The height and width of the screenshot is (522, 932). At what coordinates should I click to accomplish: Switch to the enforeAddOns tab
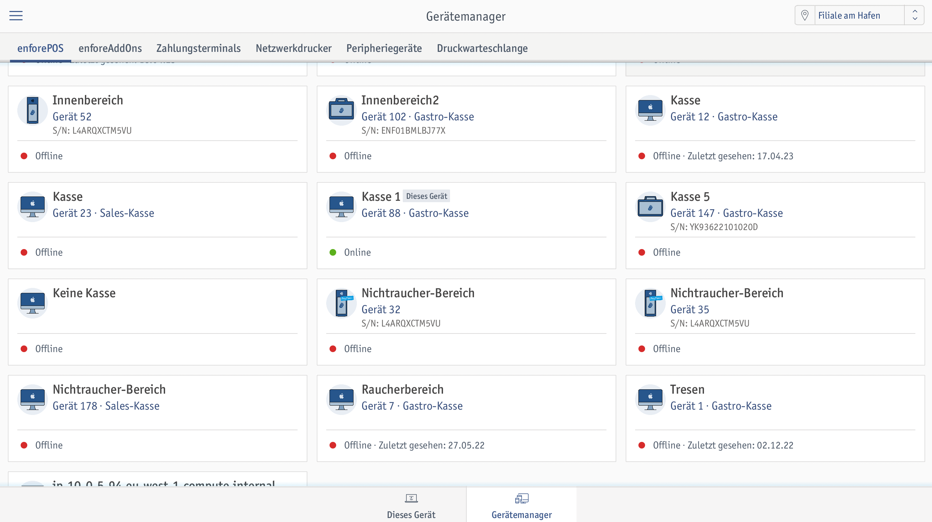pyautogui.click(x=111, y=48)
